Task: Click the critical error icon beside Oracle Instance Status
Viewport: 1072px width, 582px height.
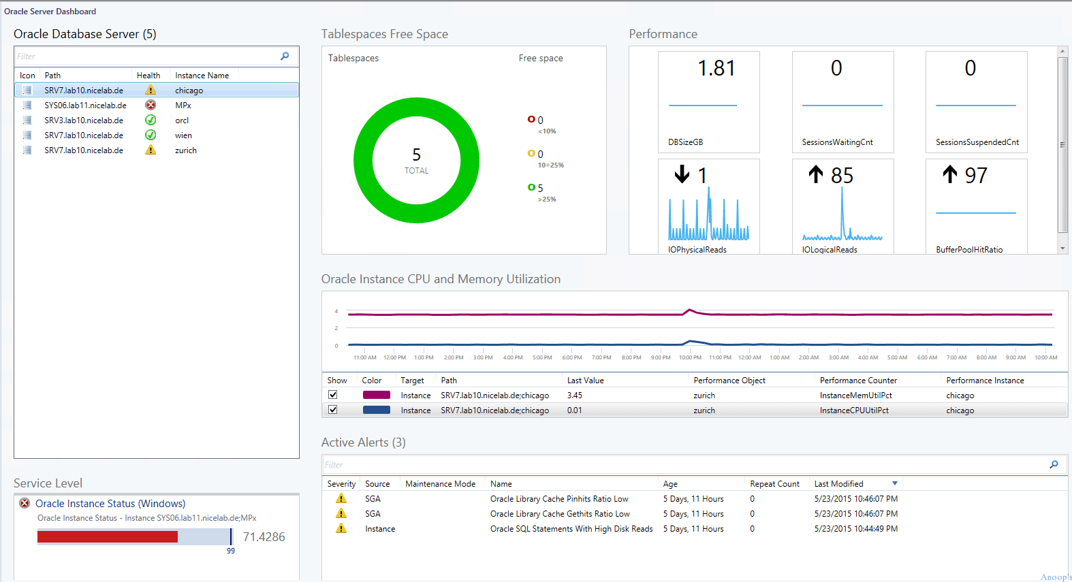Action: [25, 503]
